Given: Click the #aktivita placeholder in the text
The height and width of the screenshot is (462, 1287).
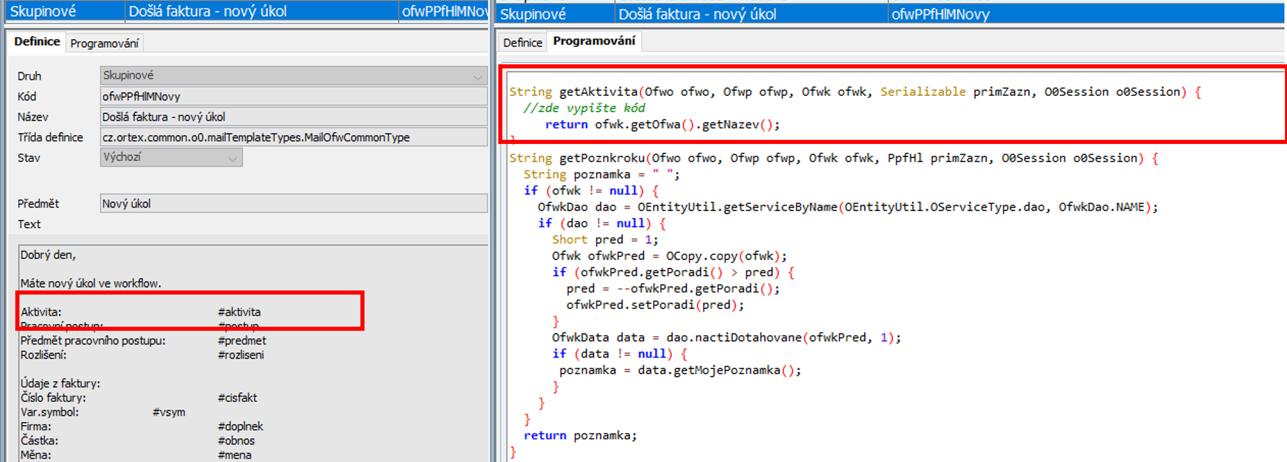Looking at the screenshot, I should [239, 312].
